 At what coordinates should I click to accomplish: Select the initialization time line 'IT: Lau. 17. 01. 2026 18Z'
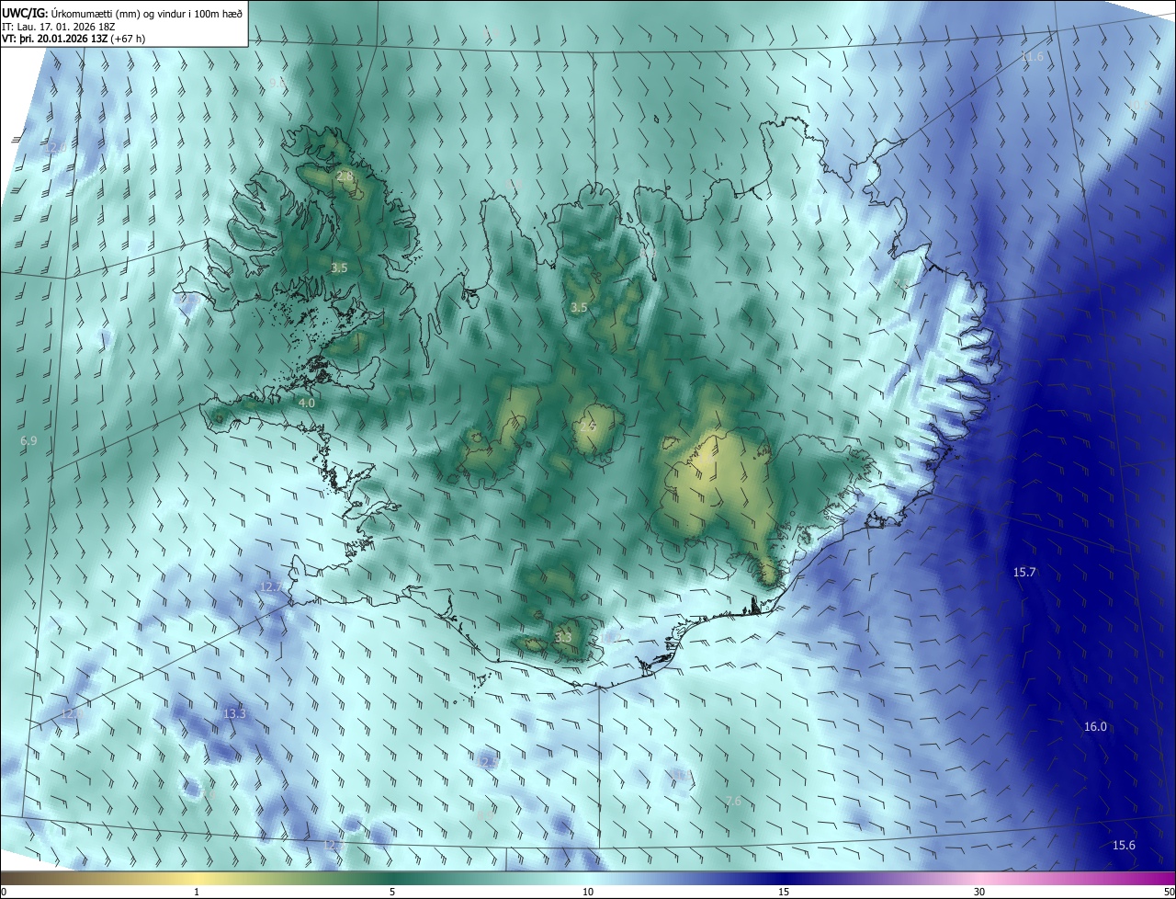click(x=59, y=27)
